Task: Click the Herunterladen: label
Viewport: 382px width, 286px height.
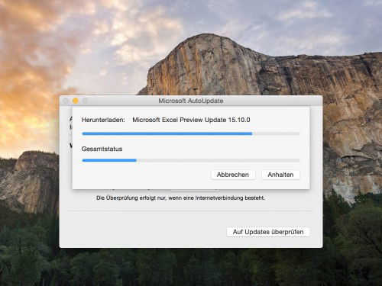Action: coord(103,120)
